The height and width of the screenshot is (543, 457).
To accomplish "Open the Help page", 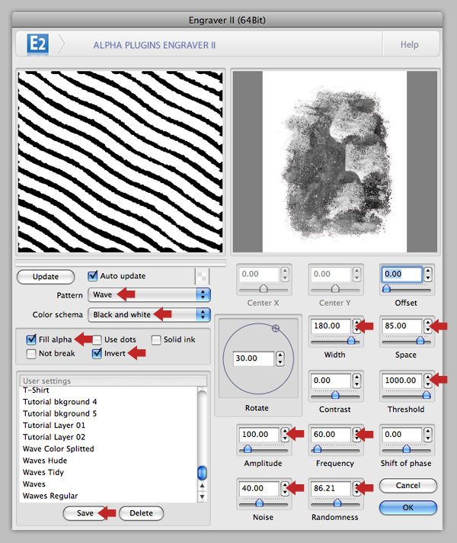I will [x=409, y=45].
